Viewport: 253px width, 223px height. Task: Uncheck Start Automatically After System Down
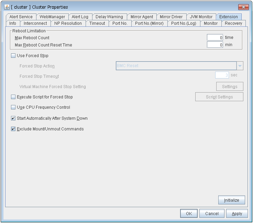pyautogui.click(x=13, y=118)
